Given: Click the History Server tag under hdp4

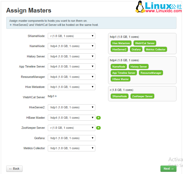Looking at the screenshot, I should (139, 67).
